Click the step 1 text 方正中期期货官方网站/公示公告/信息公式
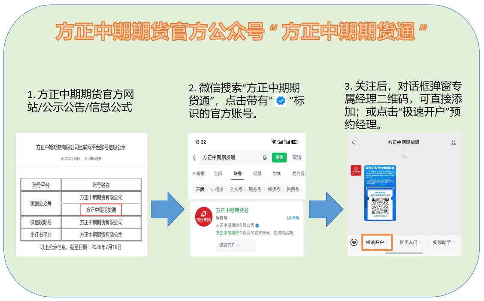This screenshot has height=301, width=484. [x=81, y=101]
